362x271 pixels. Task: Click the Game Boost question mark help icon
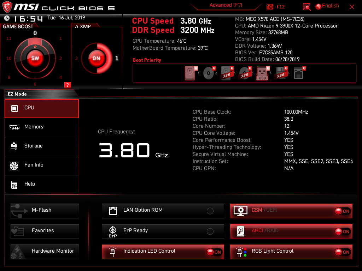point(68,85)
